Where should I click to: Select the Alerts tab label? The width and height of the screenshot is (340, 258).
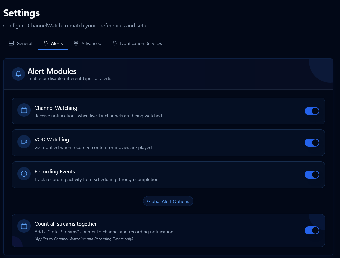[x=57, y=43]
